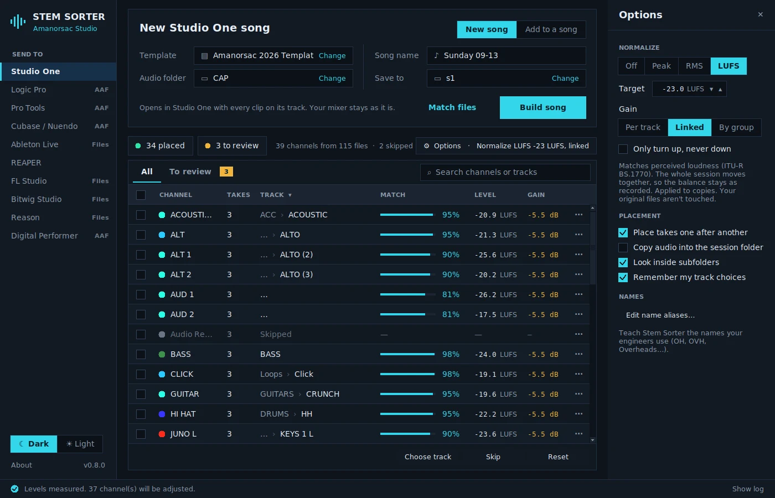Switch to Light theme
This screenshot has width=775, height=498.
tap(80, 444)
